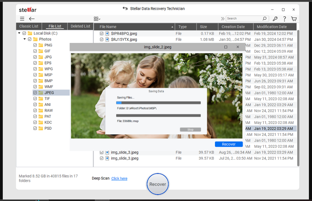The height and width of the screenshot is (201, 312).
Task: Collapse the Local Disk (C:) tree node
Action: 19,33
